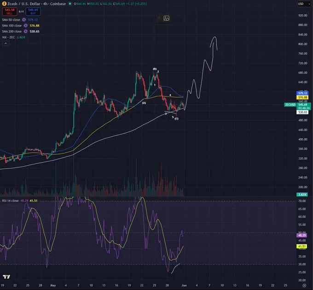
Task: Click the 02:46:26 bar countdown label
Action: coord(304,108)
